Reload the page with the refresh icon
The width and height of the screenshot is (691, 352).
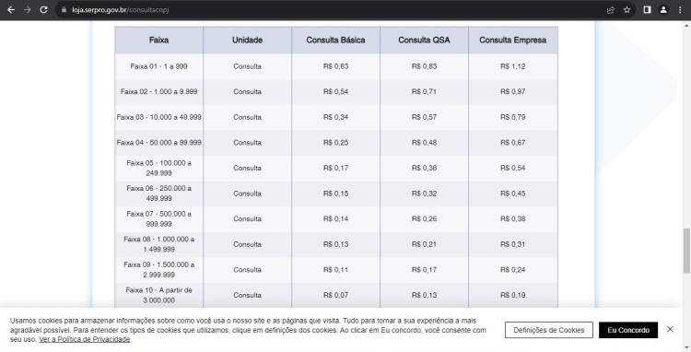tap(43, 10)
